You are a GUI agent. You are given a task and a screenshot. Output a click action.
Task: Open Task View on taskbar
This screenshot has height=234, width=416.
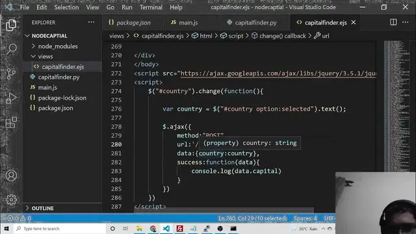pyautogui.click(x=125, y=228)
